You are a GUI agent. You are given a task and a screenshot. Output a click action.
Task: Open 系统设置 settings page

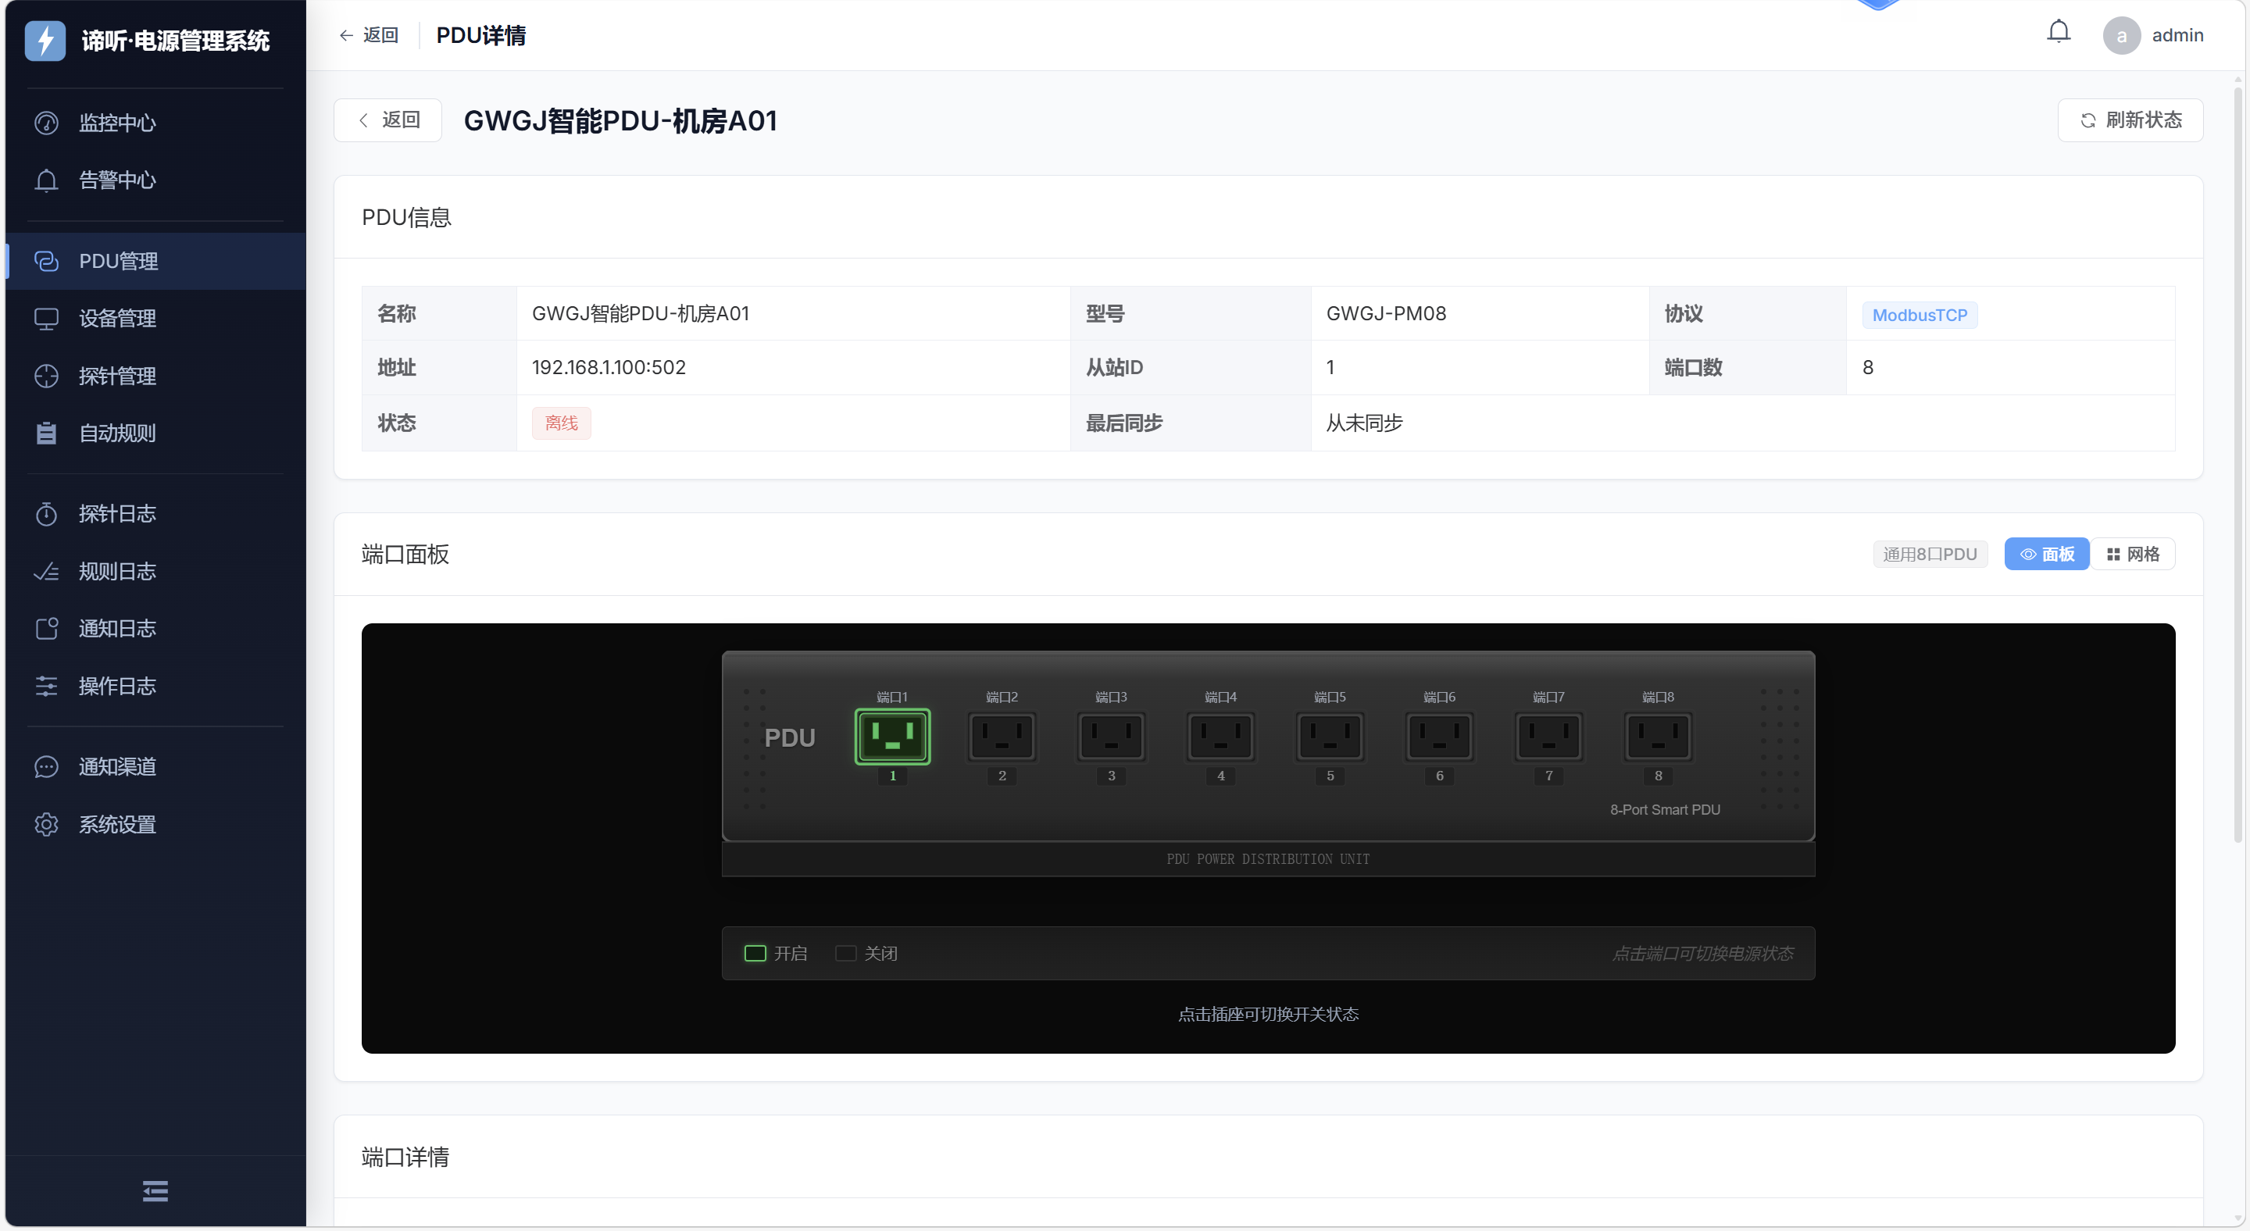point(117,824)
